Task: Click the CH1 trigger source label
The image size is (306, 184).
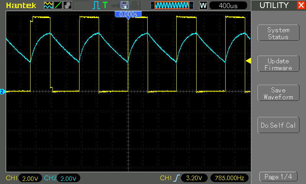Action: point(166,178)
